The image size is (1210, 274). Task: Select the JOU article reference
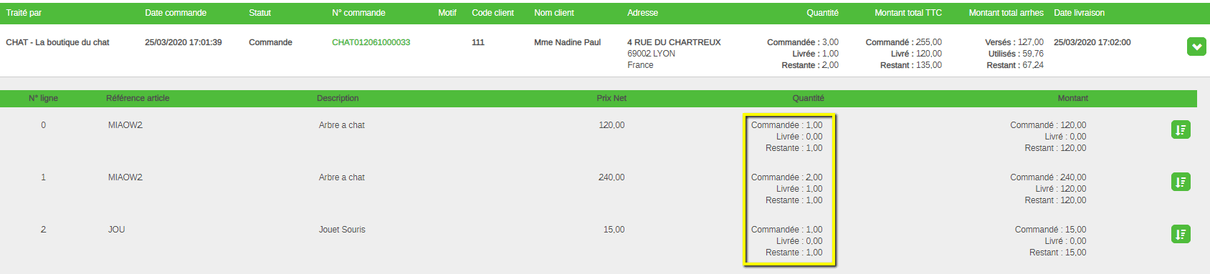pos(116,230)
